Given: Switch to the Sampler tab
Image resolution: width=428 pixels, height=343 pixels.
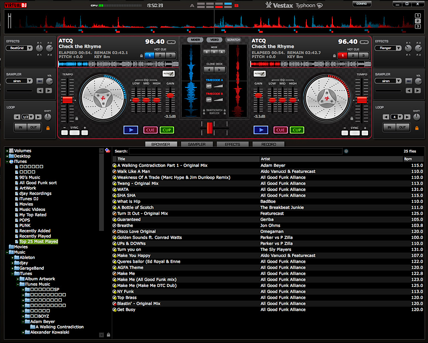Looking at the screenshot, I should click(x=196, y=144).
